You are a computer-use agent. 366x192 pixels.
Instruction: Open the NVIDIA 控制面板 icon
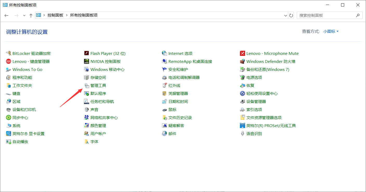87,61
